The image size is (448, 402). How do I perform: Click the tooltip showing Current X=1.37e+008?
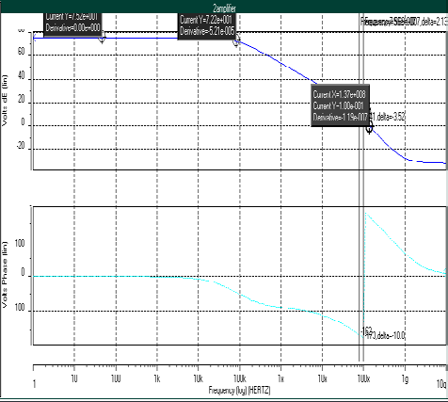pos(340,105)
